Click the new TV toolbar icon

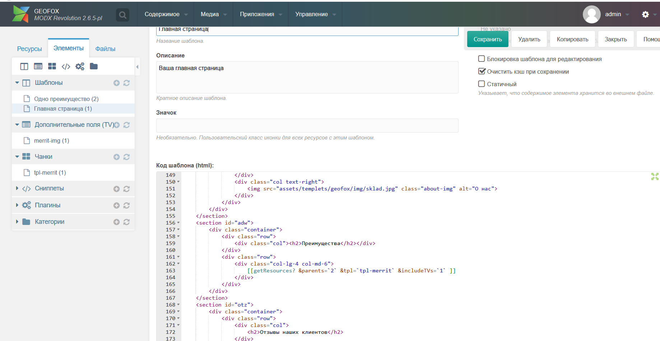coord(38,66)
